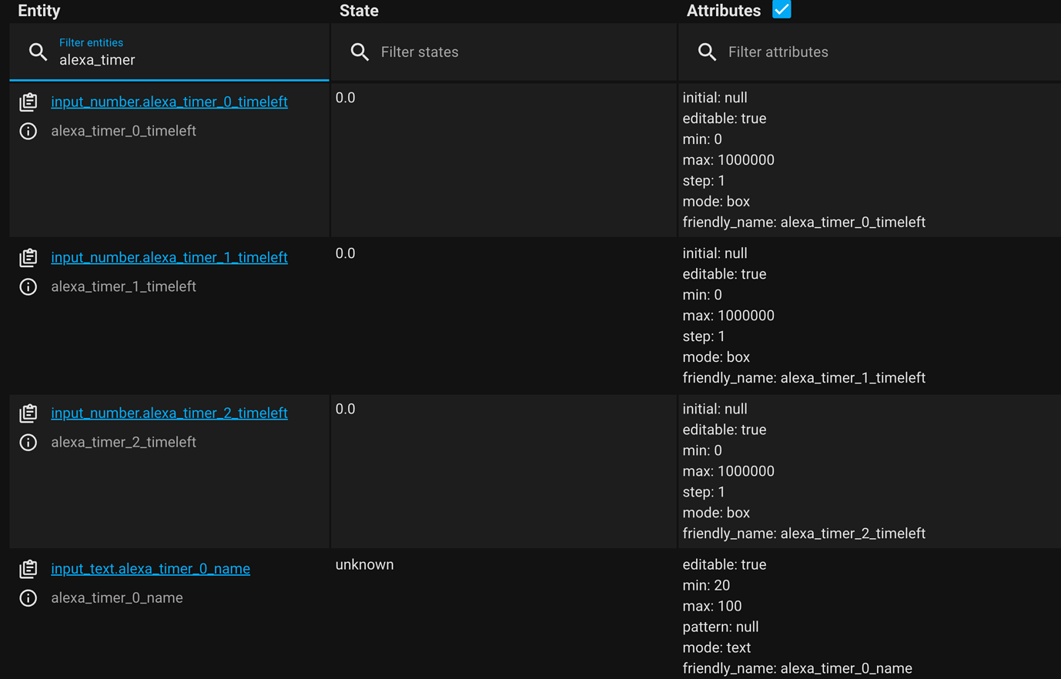The image size is (1061, 679).
Task: Click the Filter states input field
Action: 462,52
